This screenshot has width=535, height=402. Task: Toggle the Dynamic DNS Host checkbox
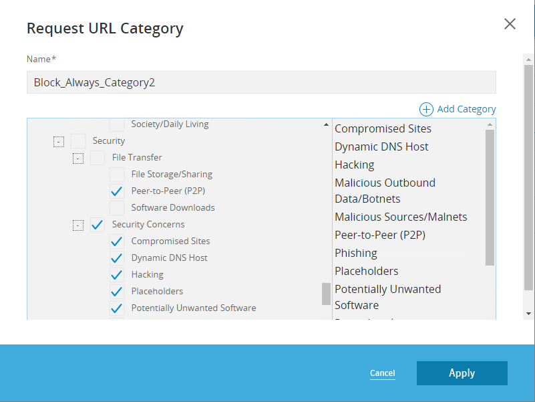pos(117,258)
